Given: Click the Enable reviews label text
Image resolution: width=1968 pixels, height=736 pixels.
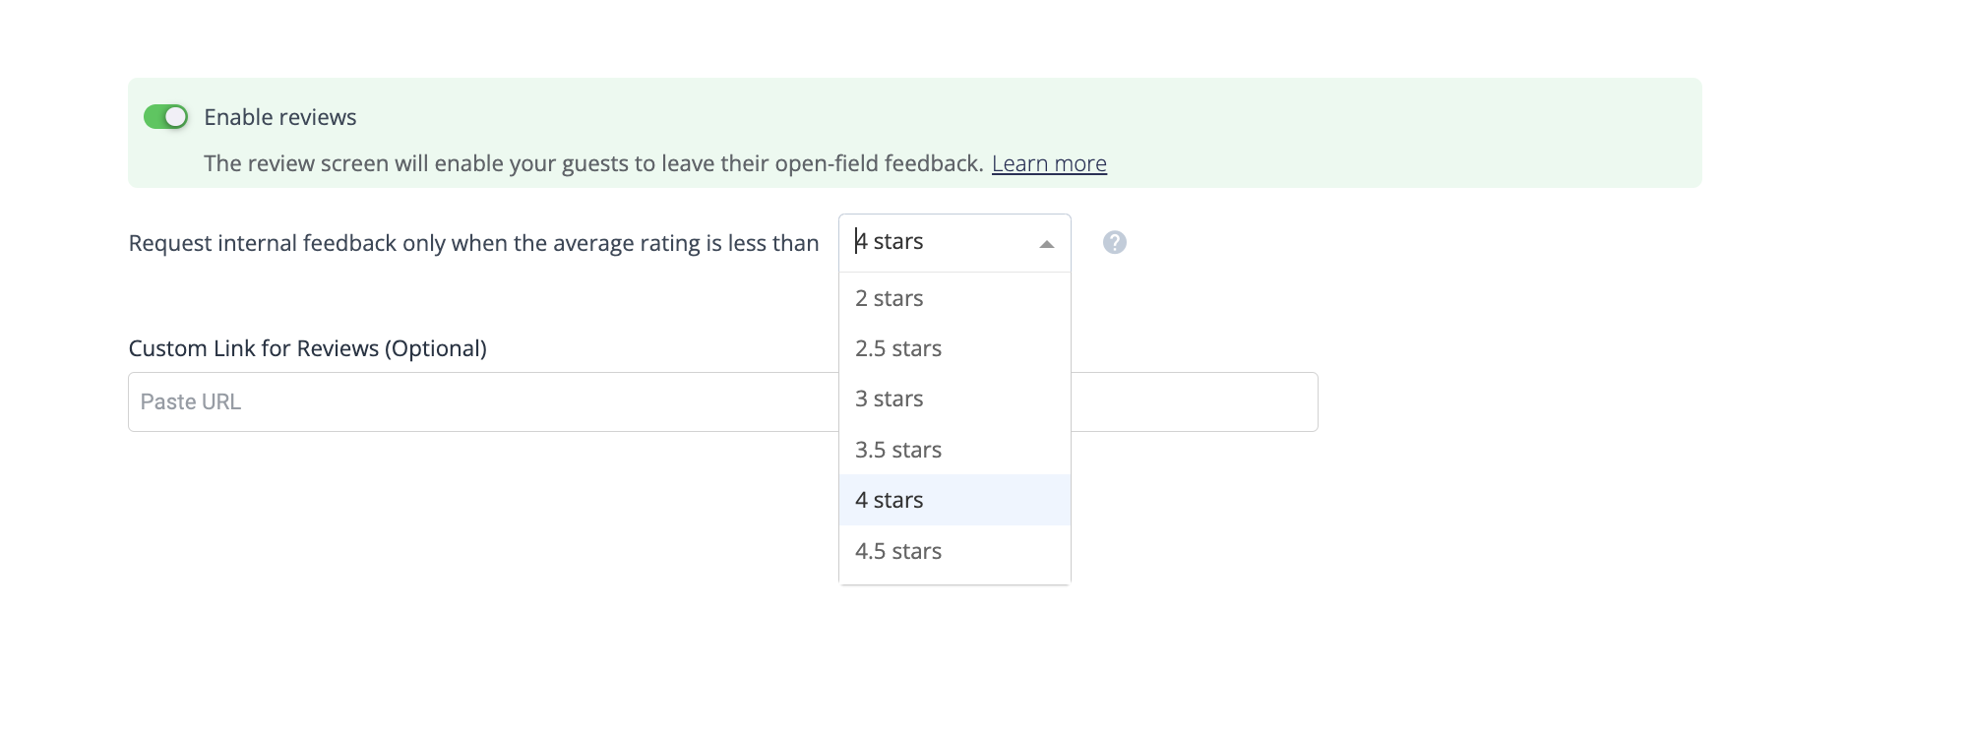Looking at the screenshot, I should 280,117.
